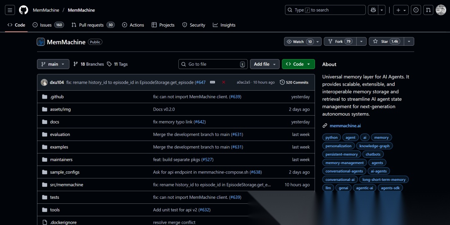Open the examples folder icon
This screenshot has width=450, height=225.
coord(45,147)
